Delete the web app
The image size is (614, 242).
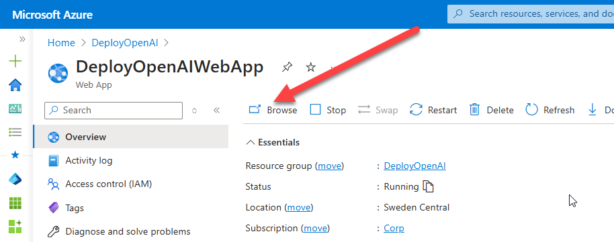point(492,110)
